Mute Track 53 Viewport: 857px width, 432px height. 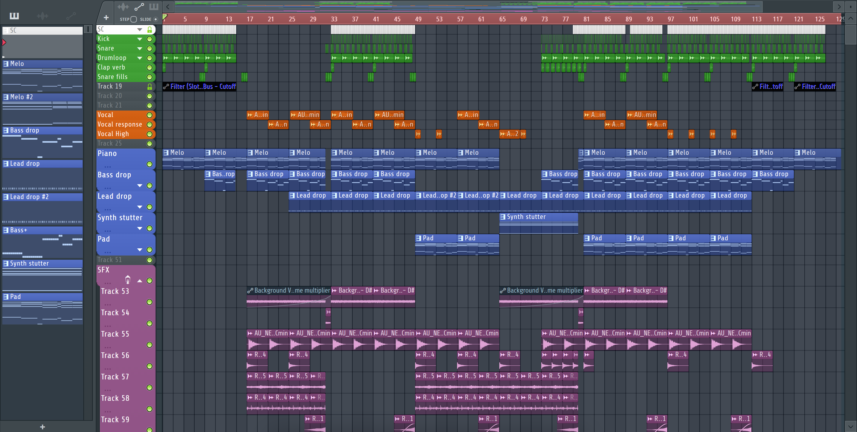(150, 302)
